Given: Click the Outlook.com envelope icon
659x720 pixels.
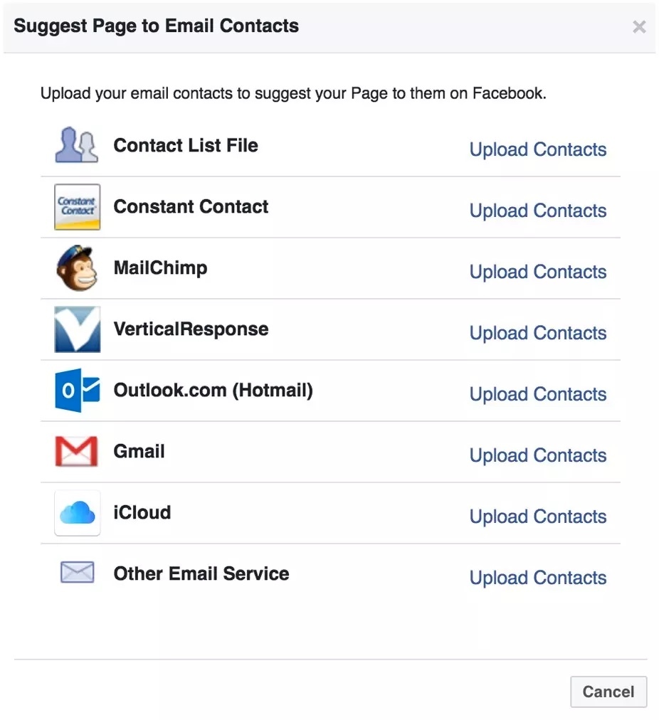Looking at the screenshot, I should click(77, 391).
